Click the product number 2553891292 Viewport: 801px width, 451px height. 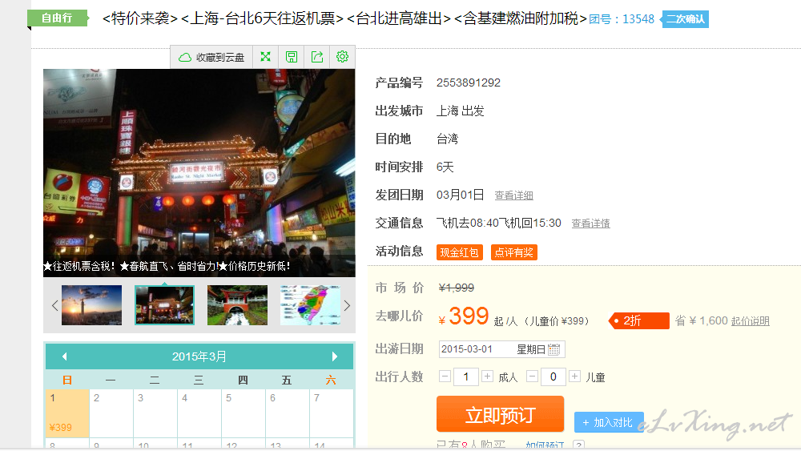pos(469,83)
